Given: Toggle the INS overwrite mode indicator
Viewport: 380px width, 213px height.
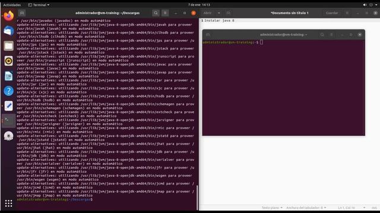Looking at the screenshot, I should [374, 208].
